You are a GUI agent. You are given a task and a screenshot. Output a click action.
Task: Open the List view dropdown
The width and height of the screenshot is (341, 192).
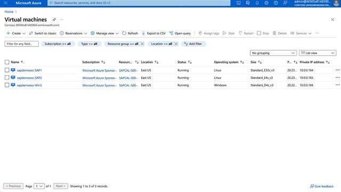318,53
